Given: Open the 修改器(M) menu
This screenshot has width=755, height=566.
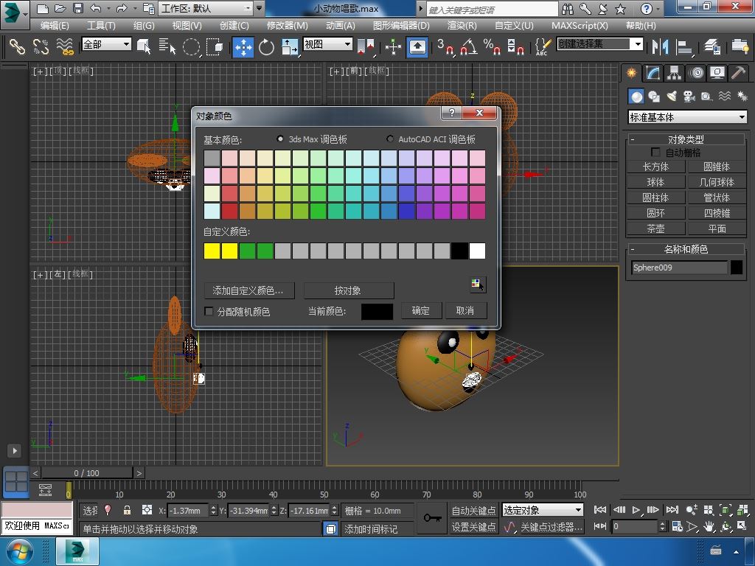Looking at the screenshot, I should pyautogui.click(x=287, y=25).
